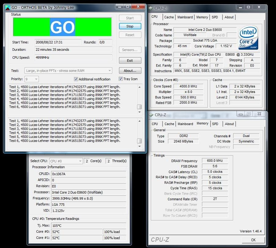This screenshot has height=248, width=276.
Task: Maximize the ORTHOS BETA window
Action: coord(128,6)
